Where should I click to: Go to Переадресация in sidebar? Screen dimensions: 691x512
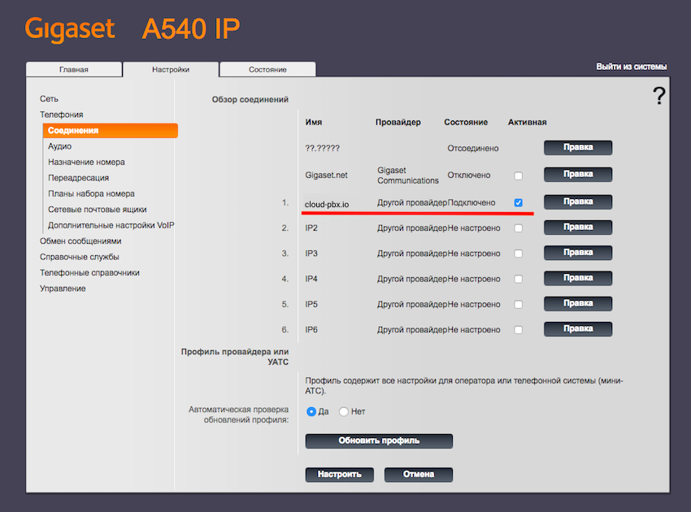[x=78, y=178]
